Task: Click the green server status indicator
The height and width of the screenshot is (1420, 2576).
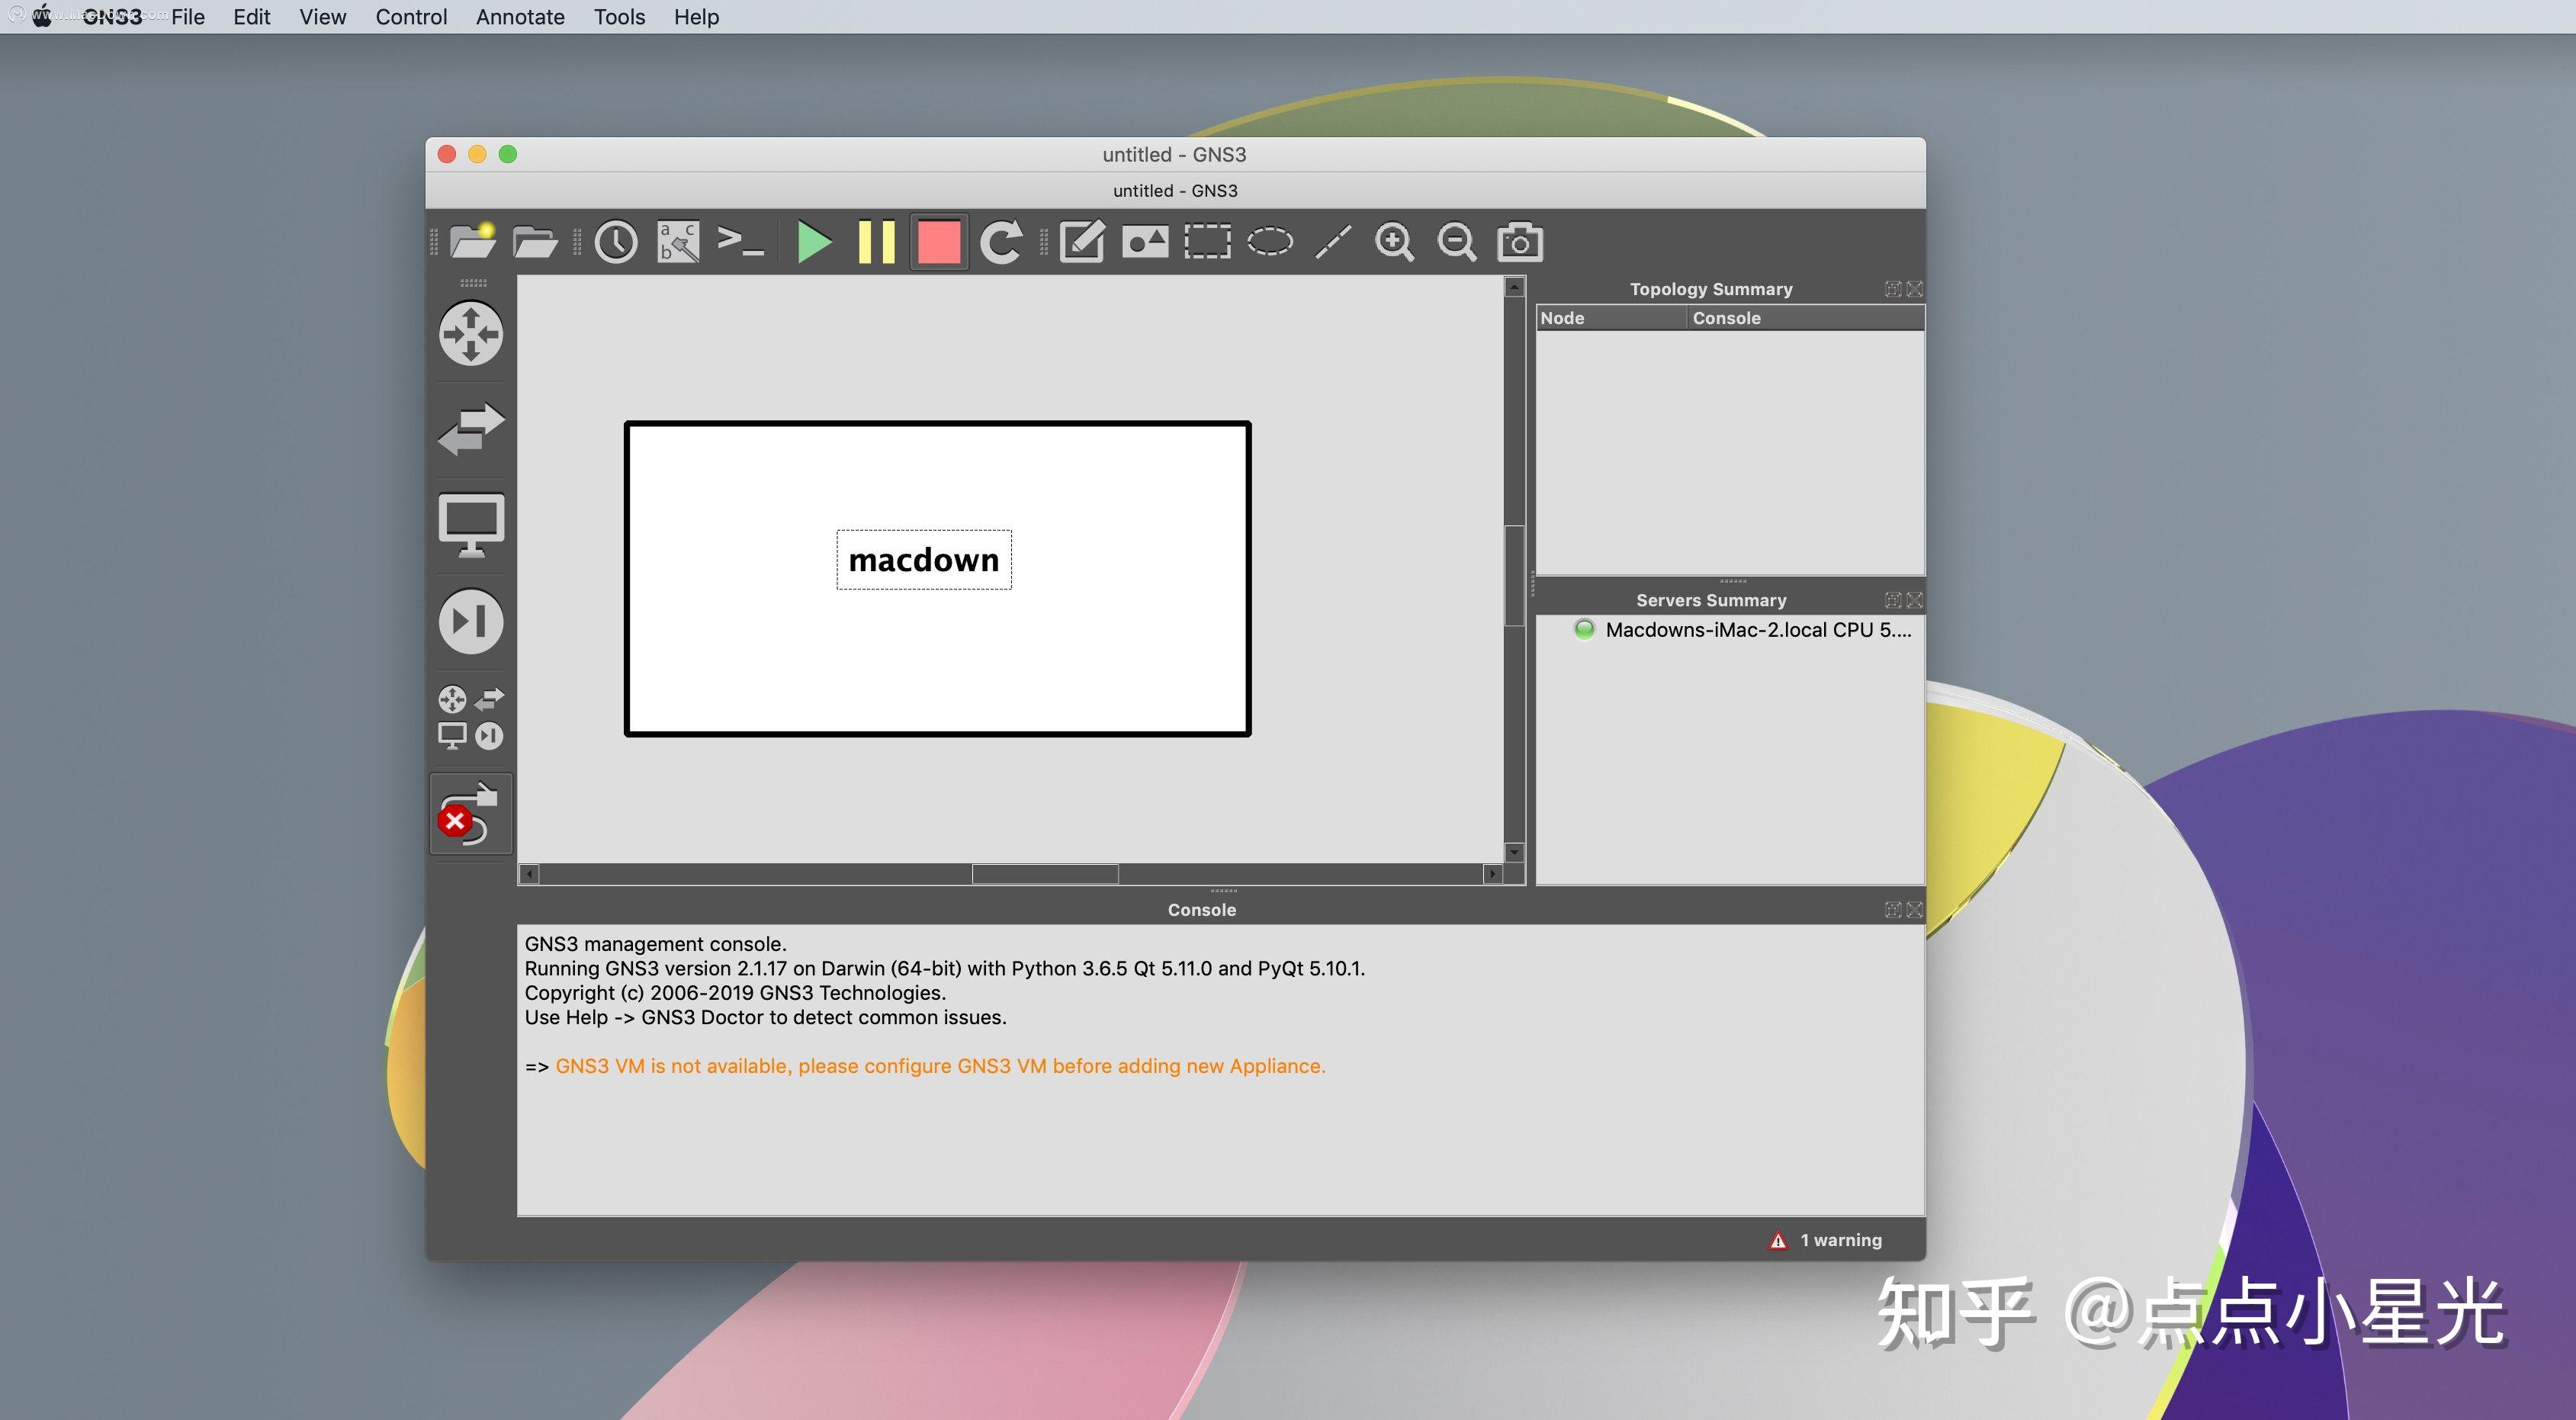Action: (x=1584, y=630)
